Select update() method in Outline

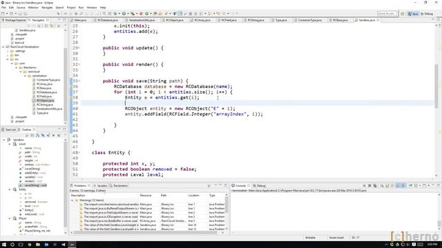point(33,177)
